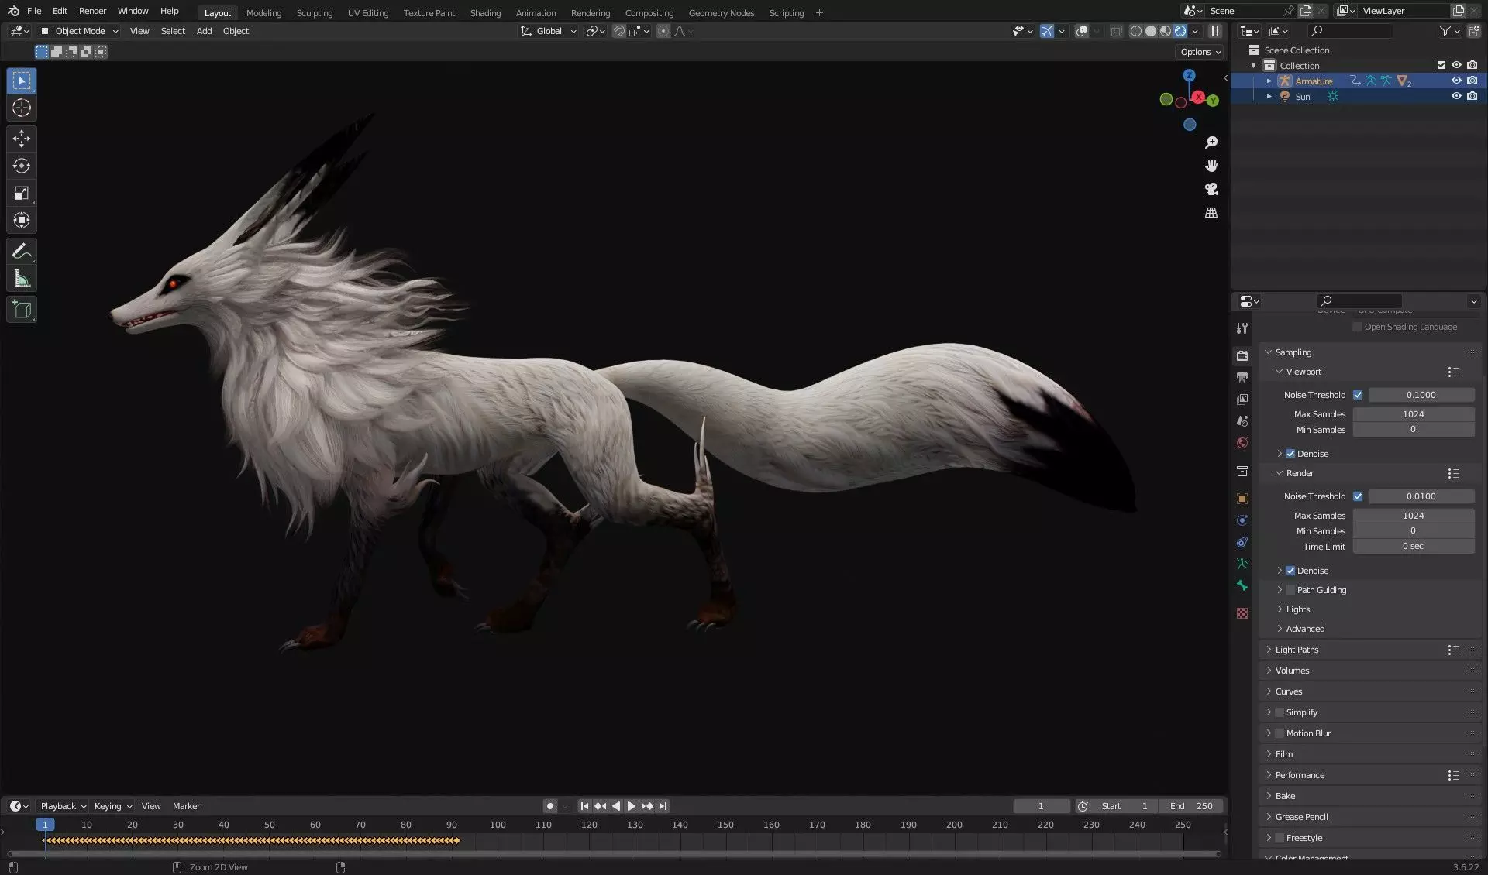The height and width of the screenshot is (875, 1488).
Task: Enable Path Guiding checkbox
Action: click(1290, 590)
